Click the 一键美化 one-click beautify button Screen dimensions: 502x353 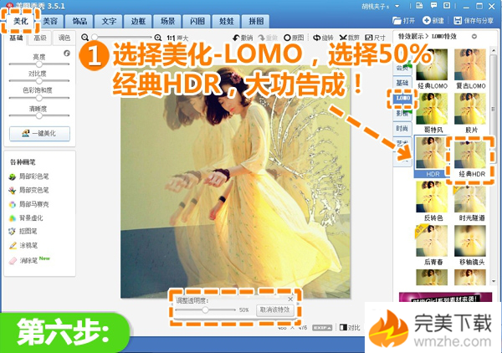click(x=39, y=134)
